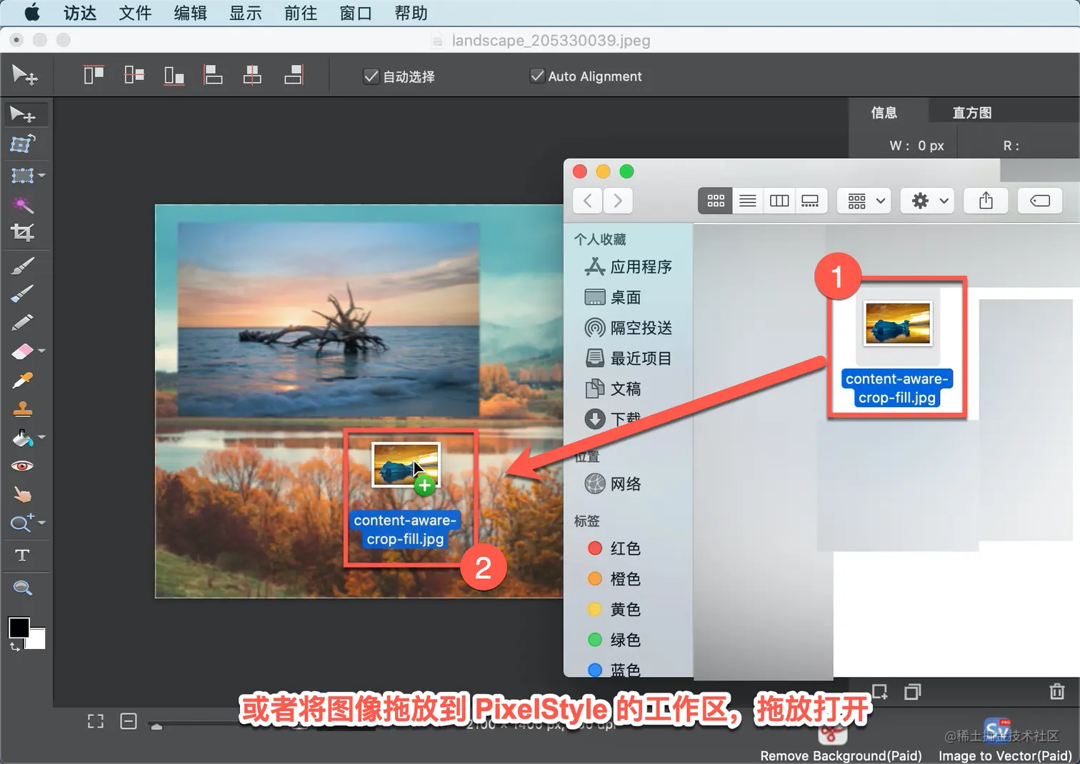The height and width of the screenshot is (764, 1080).
Task: Click the align top edges icon
Action: click(94, 75)
